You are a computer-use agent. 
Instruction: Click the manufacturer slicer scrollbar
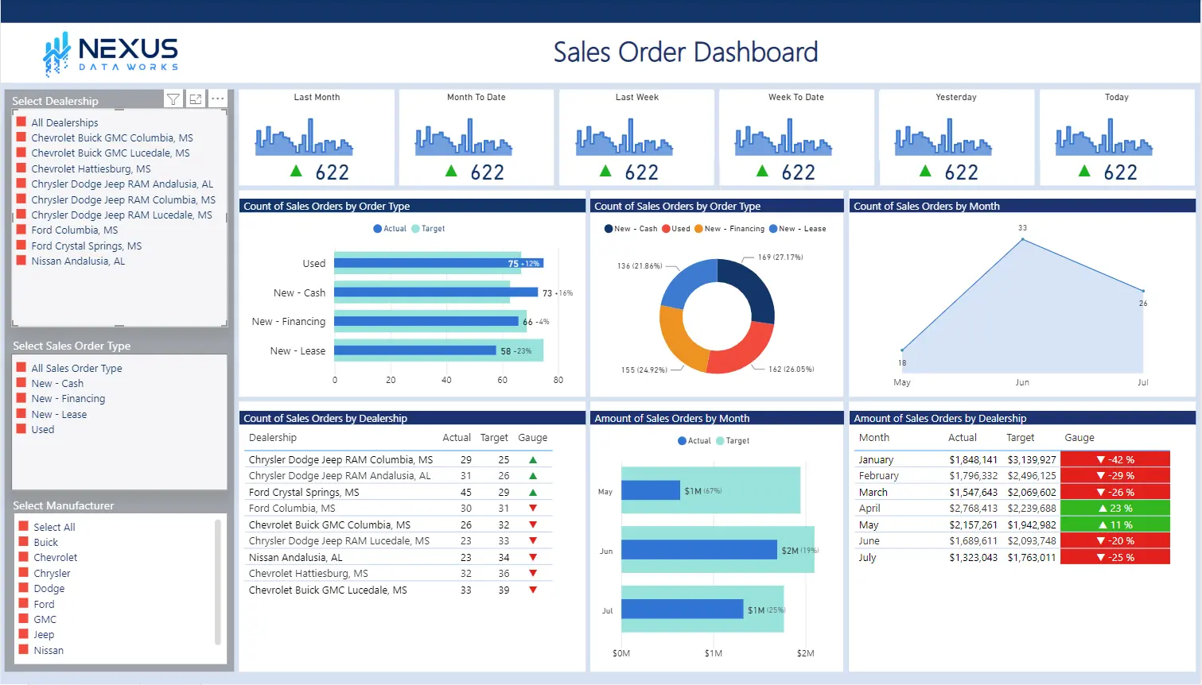click(x=218, y=582)
